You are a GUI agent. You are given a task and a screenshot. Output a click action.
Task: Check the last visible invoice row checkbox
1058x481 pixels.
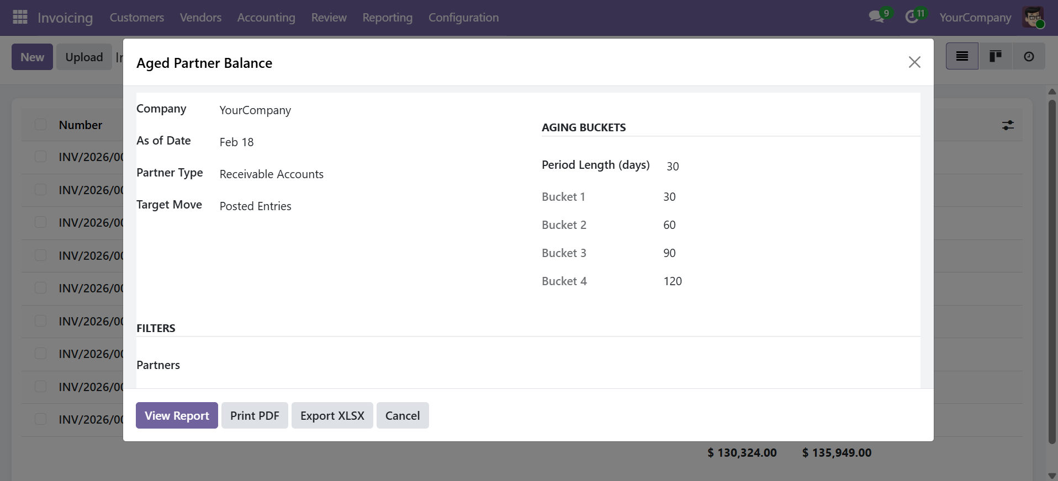click(41, 419)
